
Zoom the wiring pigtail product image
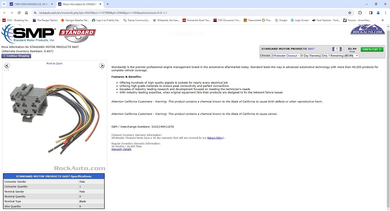54,118
